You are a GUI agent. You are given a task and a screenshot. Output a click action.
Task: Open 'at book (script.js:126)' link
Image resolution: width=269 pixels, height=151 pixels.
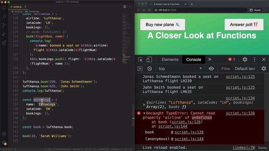(186, 122)
